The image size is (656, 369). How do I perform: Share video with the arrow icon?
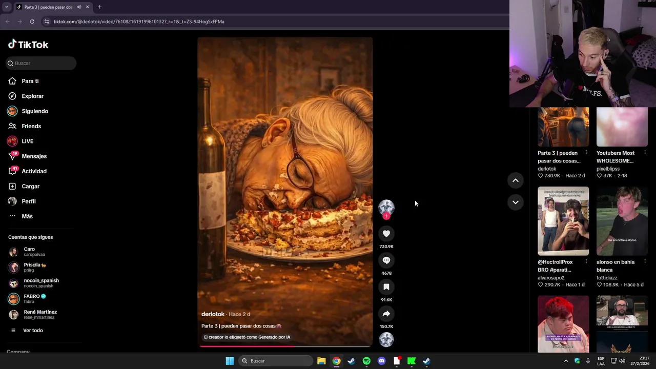coord(386,314)
